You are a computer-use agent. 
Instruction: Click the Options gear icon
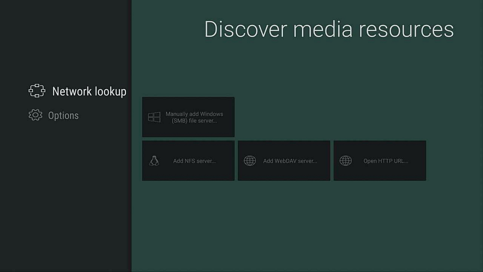click(35, 115)
